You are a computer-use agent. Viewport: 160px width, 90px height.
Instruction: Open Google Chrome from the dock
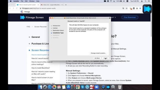click(x=78, y=87)
